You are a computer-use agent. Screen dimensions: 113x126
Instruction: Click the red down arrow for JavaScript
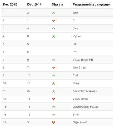pos(53,68)
